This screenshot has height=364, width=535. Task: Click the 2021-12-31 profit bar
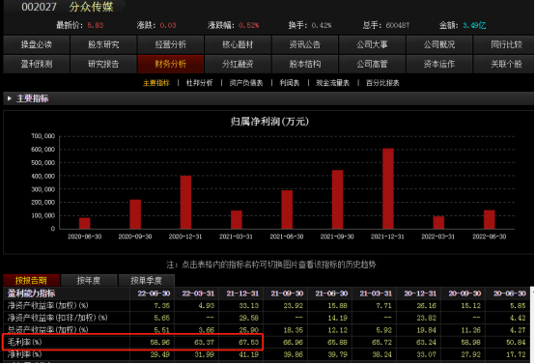388,188
